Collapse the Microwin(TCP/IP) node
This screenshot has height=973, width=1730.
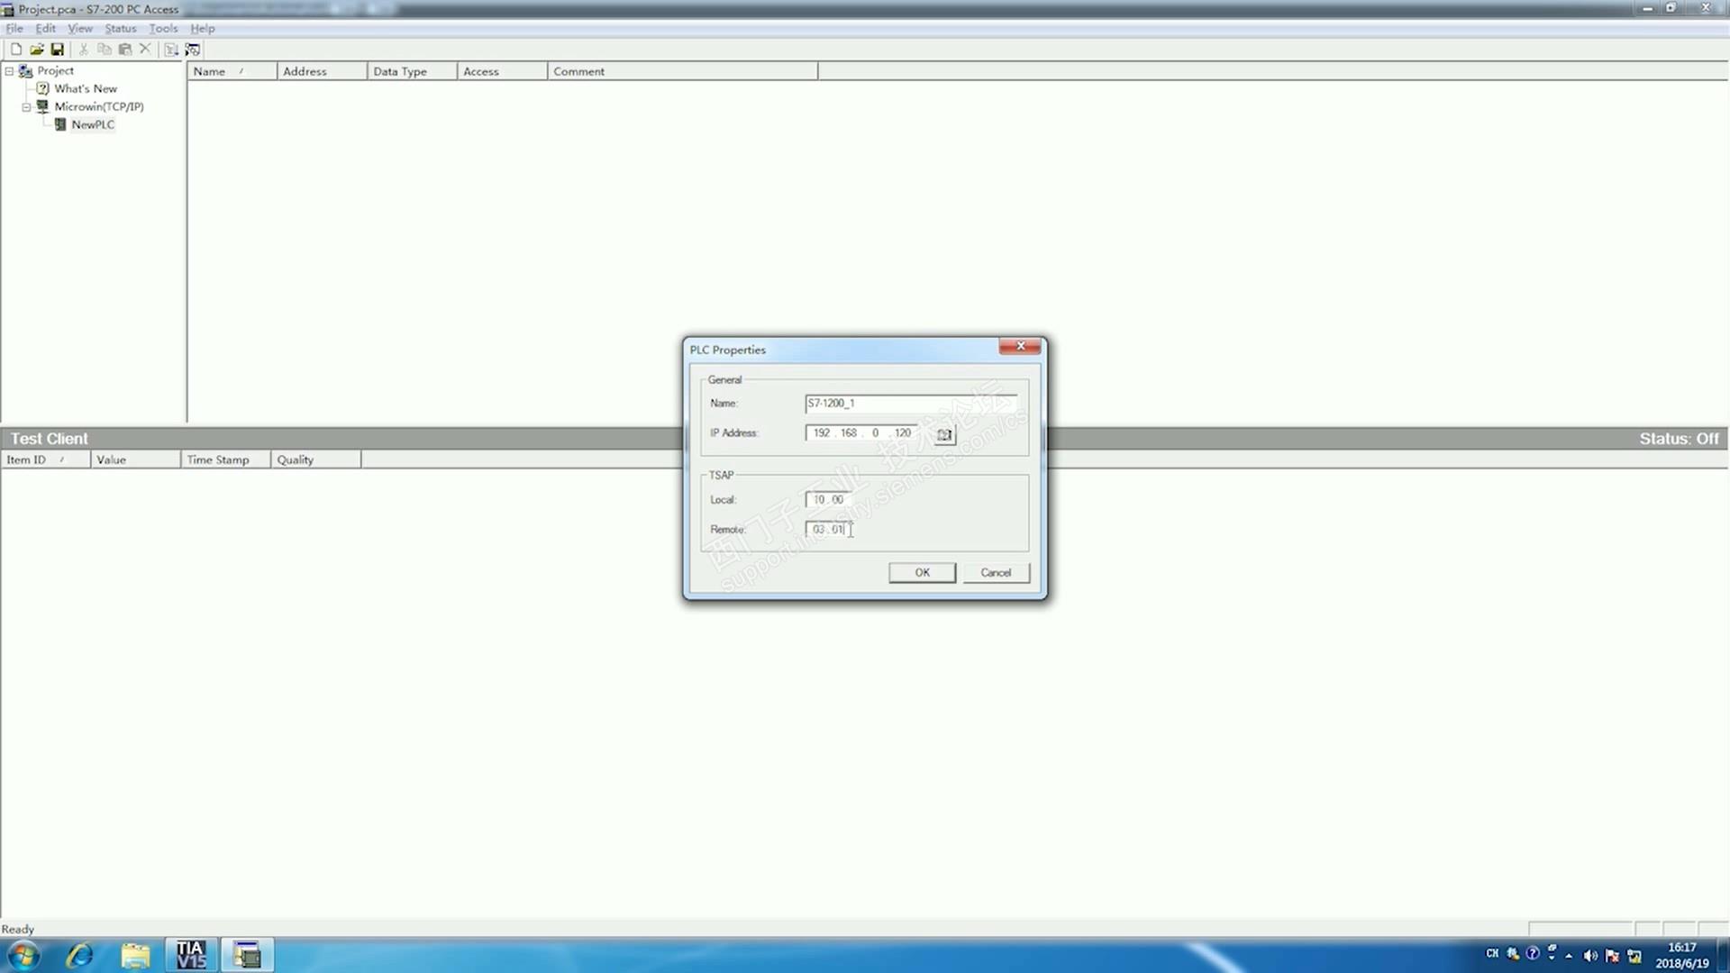pos(26,106)
